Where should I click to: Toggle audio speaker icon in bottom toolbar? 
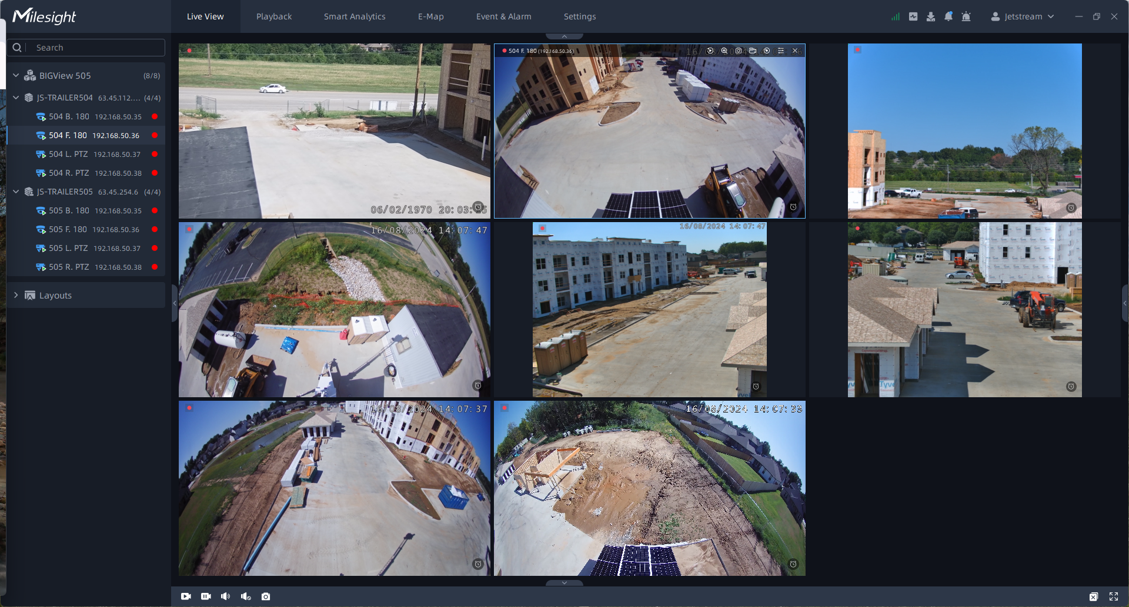tap(225, 596)
